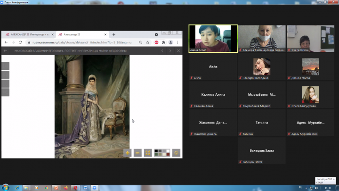
Task: Click the third grey side thumbnail in the viewer
Action: [x=5, y=83]
